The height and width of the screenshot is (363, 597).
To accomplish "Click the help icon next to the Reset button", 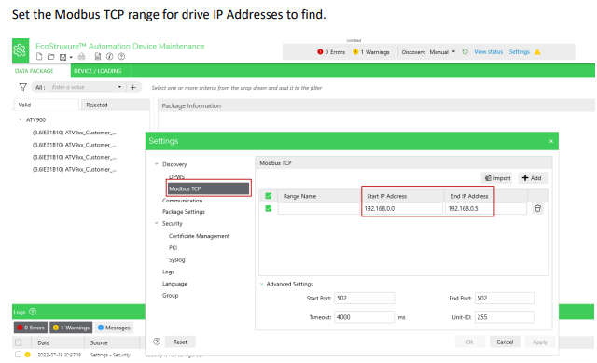I will [157, 342].
